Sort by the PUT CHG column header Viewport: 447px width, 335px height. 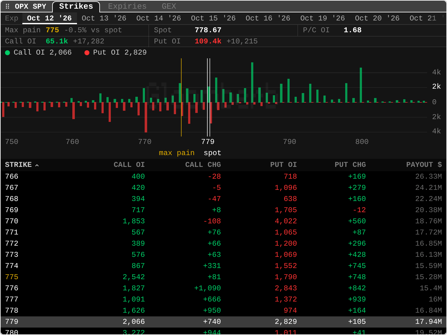pyautogui.click(x=350, y=165)
